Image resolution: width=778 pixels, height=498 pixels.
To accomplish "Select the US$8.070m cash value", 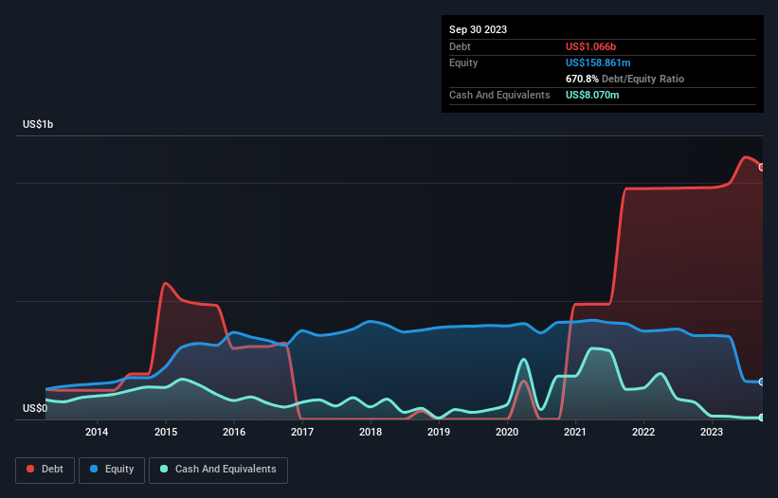I will 592,95.
